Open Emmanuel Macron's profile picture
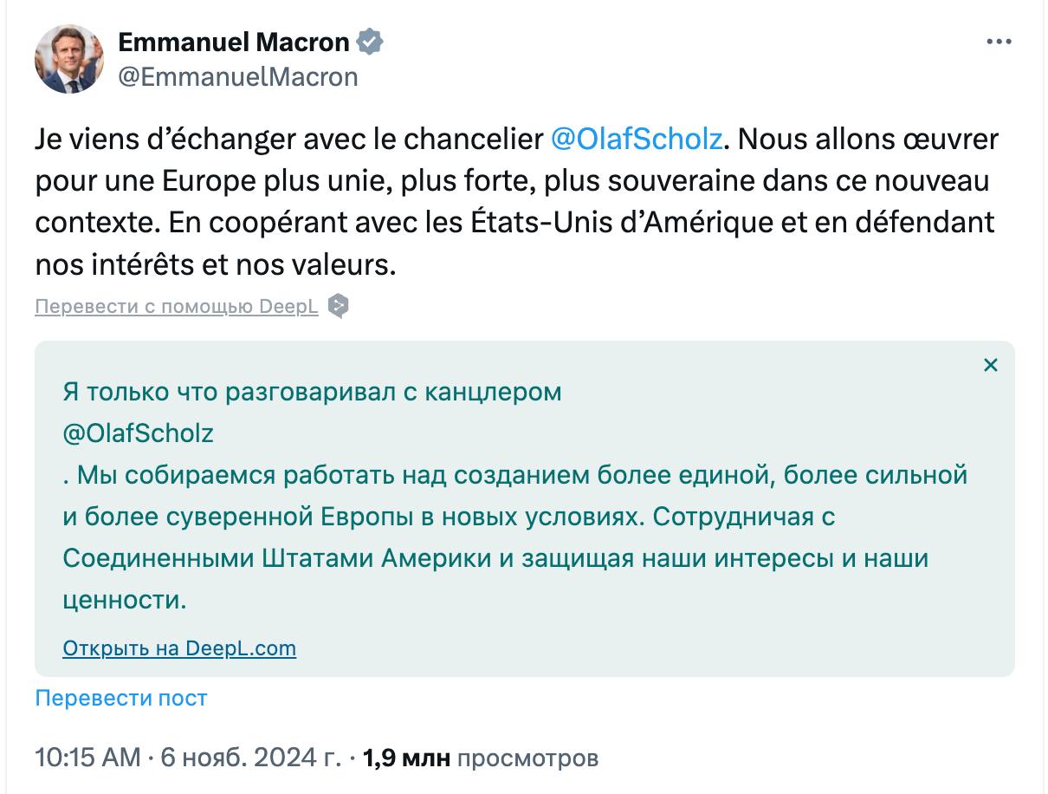 [68, 59]
